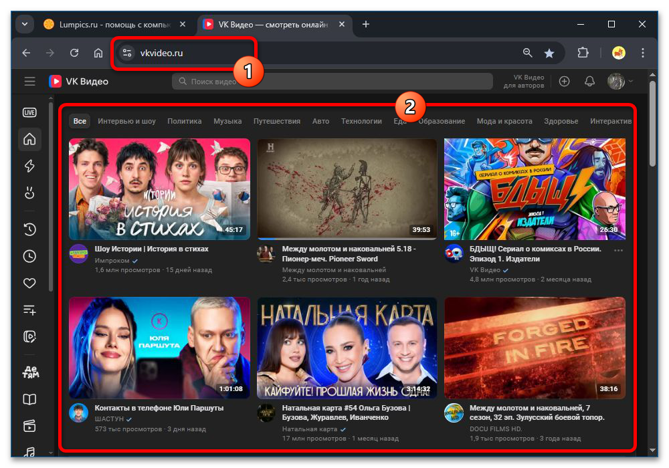Open Trends lightning bolt sidebar icon
Image resolution: width=669 pixels, height=468 pixels.
point(29,166)
